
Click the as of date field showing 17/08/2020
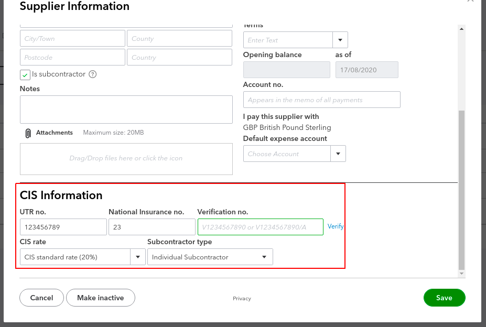366,69
